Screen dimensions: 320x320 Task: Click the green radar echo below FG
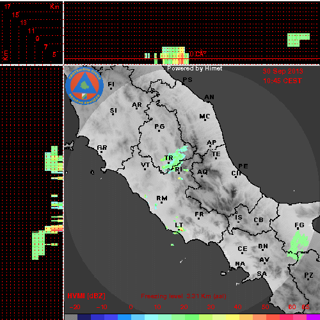[x=298, y=245]
